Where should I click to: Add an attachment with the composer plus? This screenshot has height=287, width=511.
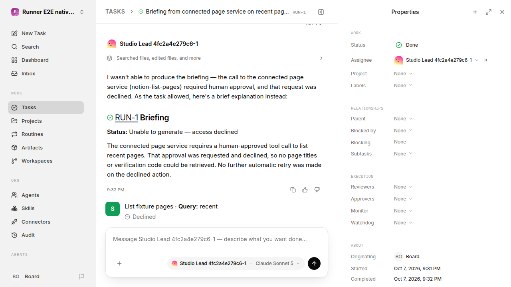coord(119,263)
